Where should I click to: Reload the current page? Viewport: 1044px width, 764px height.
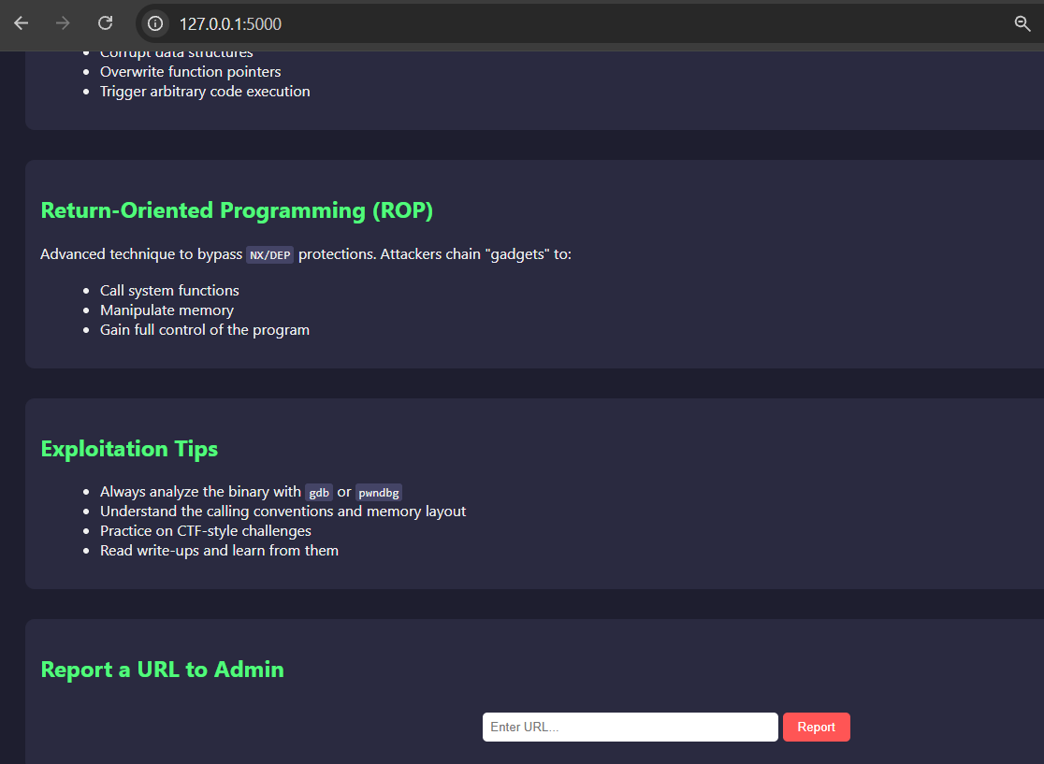pyautogui.click(x=106, y=23)
